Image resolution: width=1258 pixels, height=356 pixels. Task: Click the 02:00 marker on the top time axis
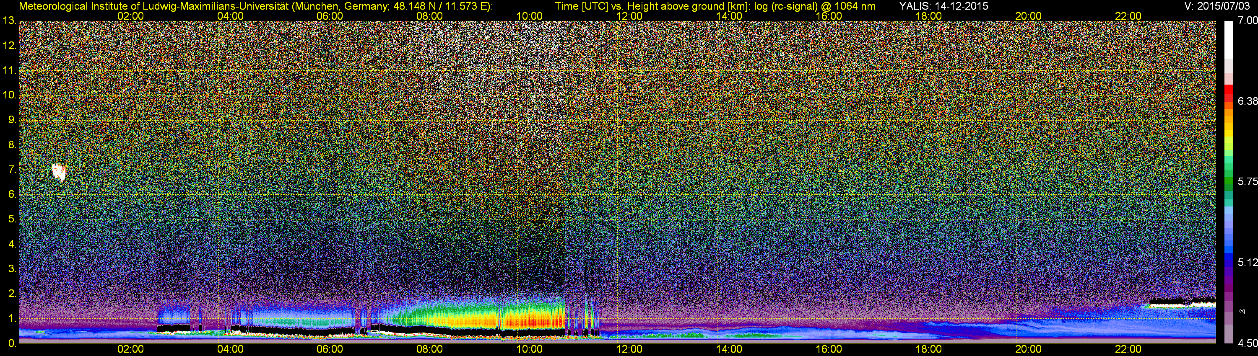tap(130, 16)
